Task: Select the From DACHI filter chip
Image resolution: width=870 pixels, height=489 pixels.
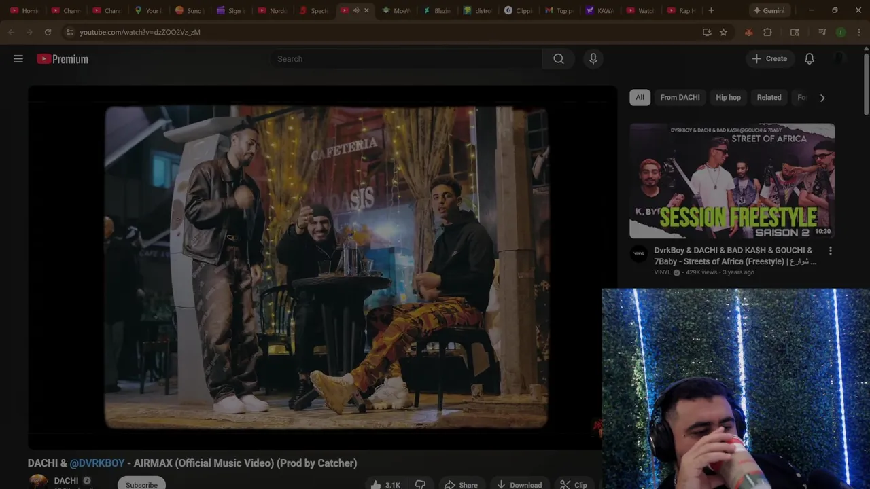Action: (x=680, y=97)
